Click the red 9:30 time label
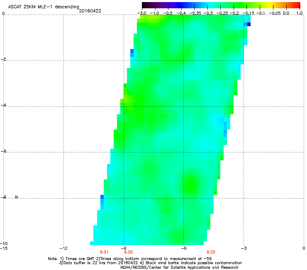 point(128,252)
